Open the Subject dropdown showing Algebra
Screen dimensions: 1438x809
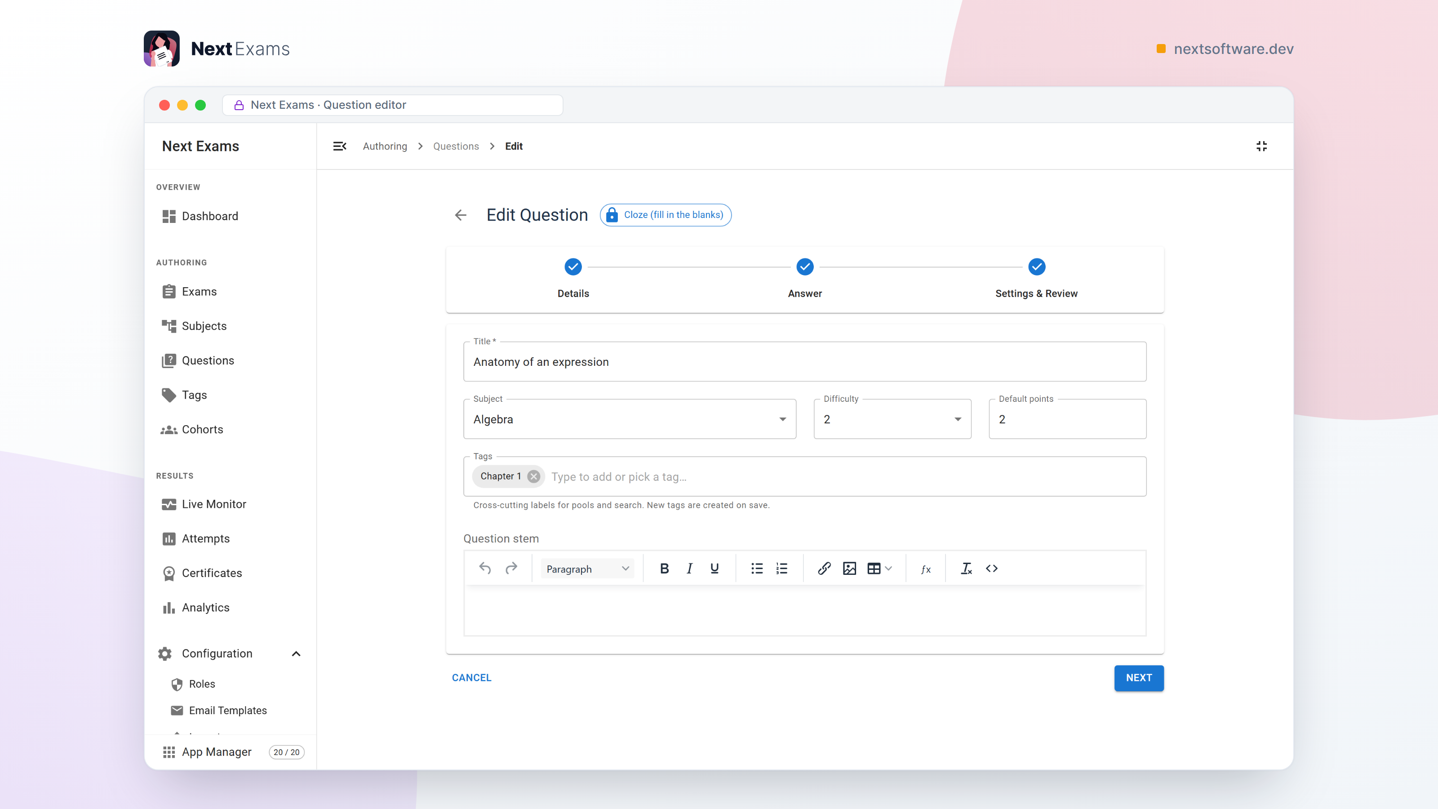[x=630, y=419]
